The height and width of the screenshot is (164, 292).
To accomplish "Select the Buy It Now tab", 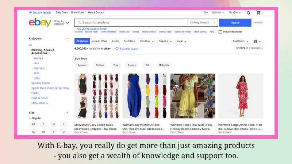I will click(x=129, y=41).
